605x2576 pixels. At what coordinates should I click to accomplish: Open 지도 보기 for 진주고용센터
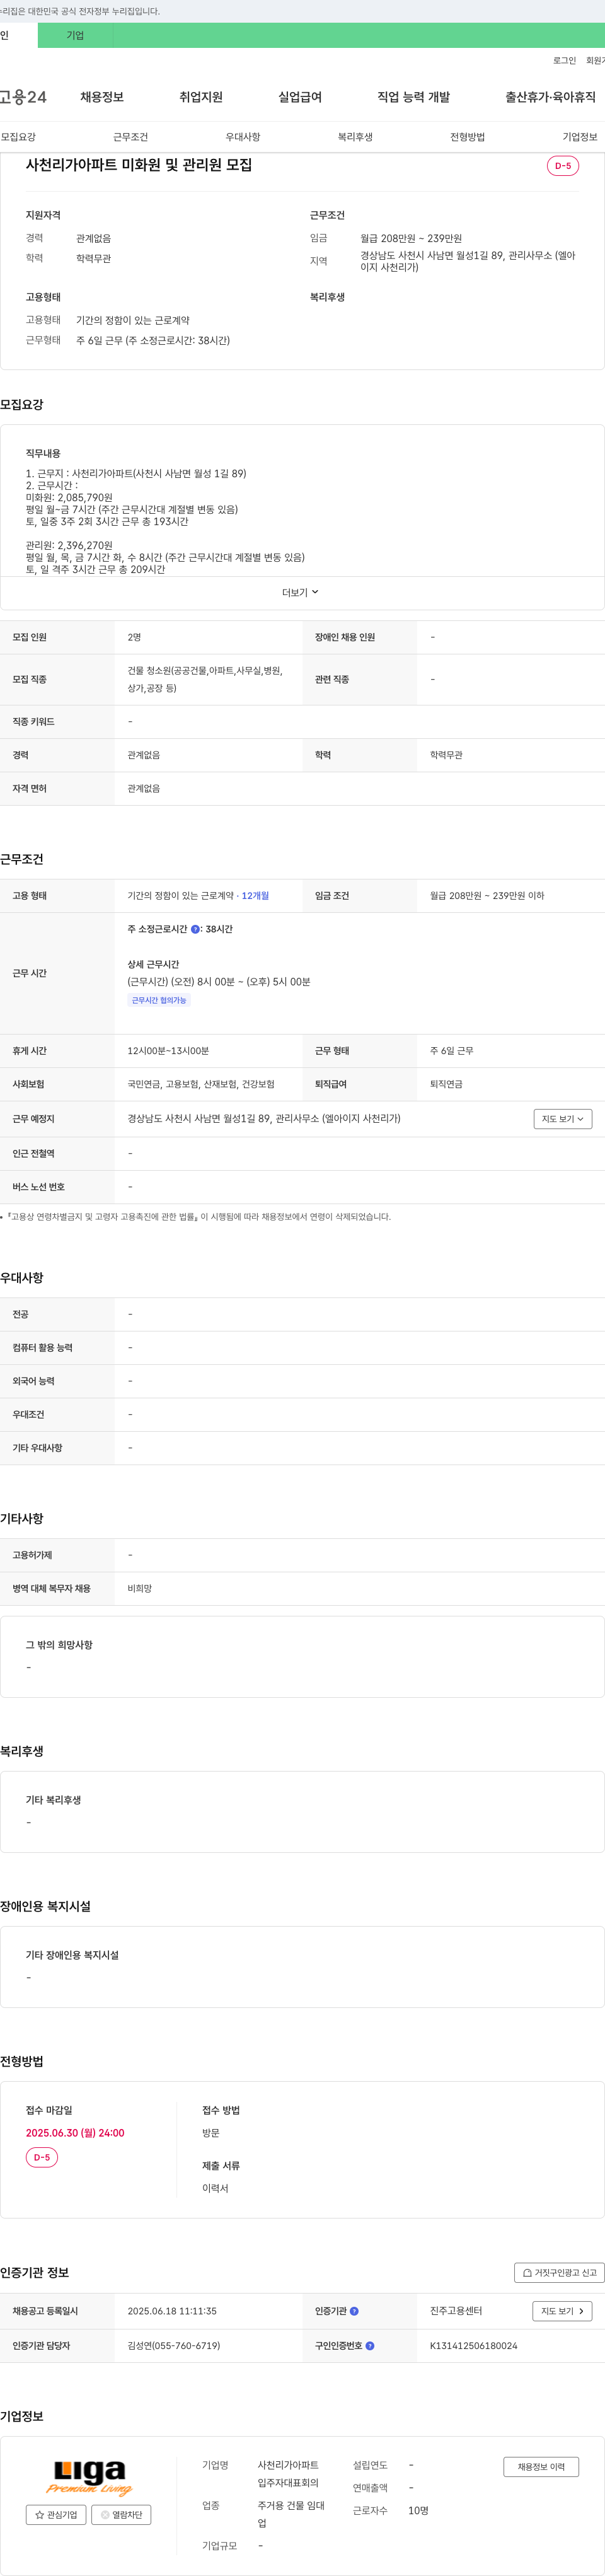(562, 2311)
